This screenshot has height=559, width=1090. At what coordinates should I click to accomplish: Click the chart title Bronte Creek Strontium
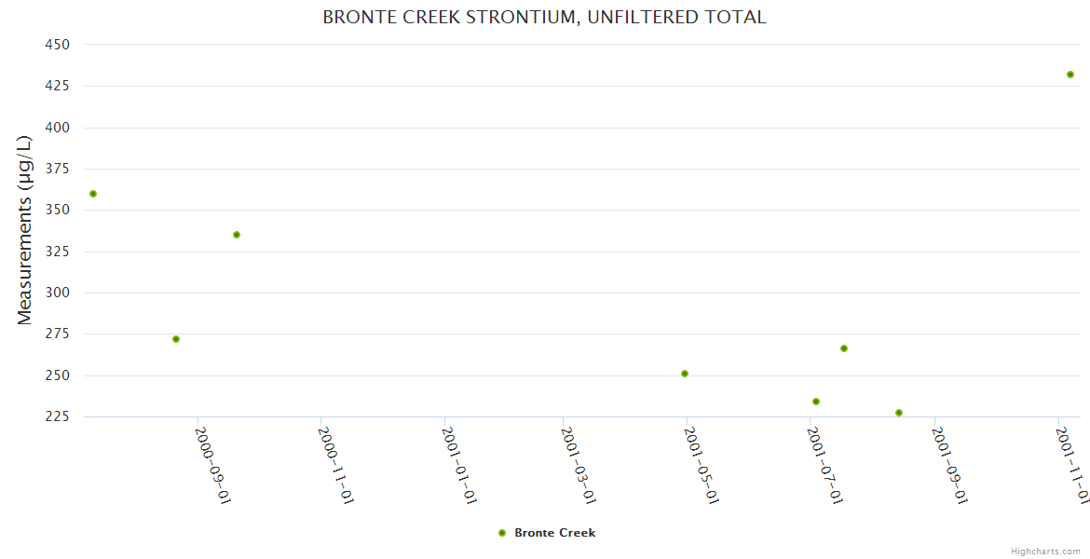pos(544,17)
